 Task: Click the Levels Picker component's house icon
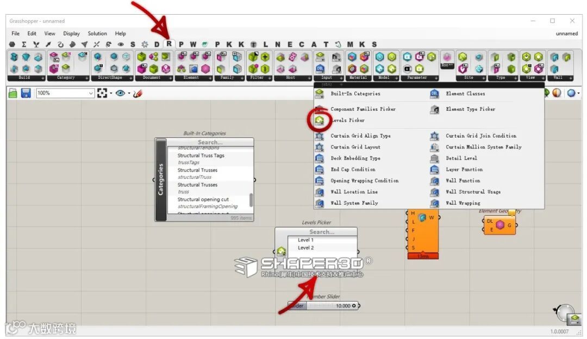[282, 252]
